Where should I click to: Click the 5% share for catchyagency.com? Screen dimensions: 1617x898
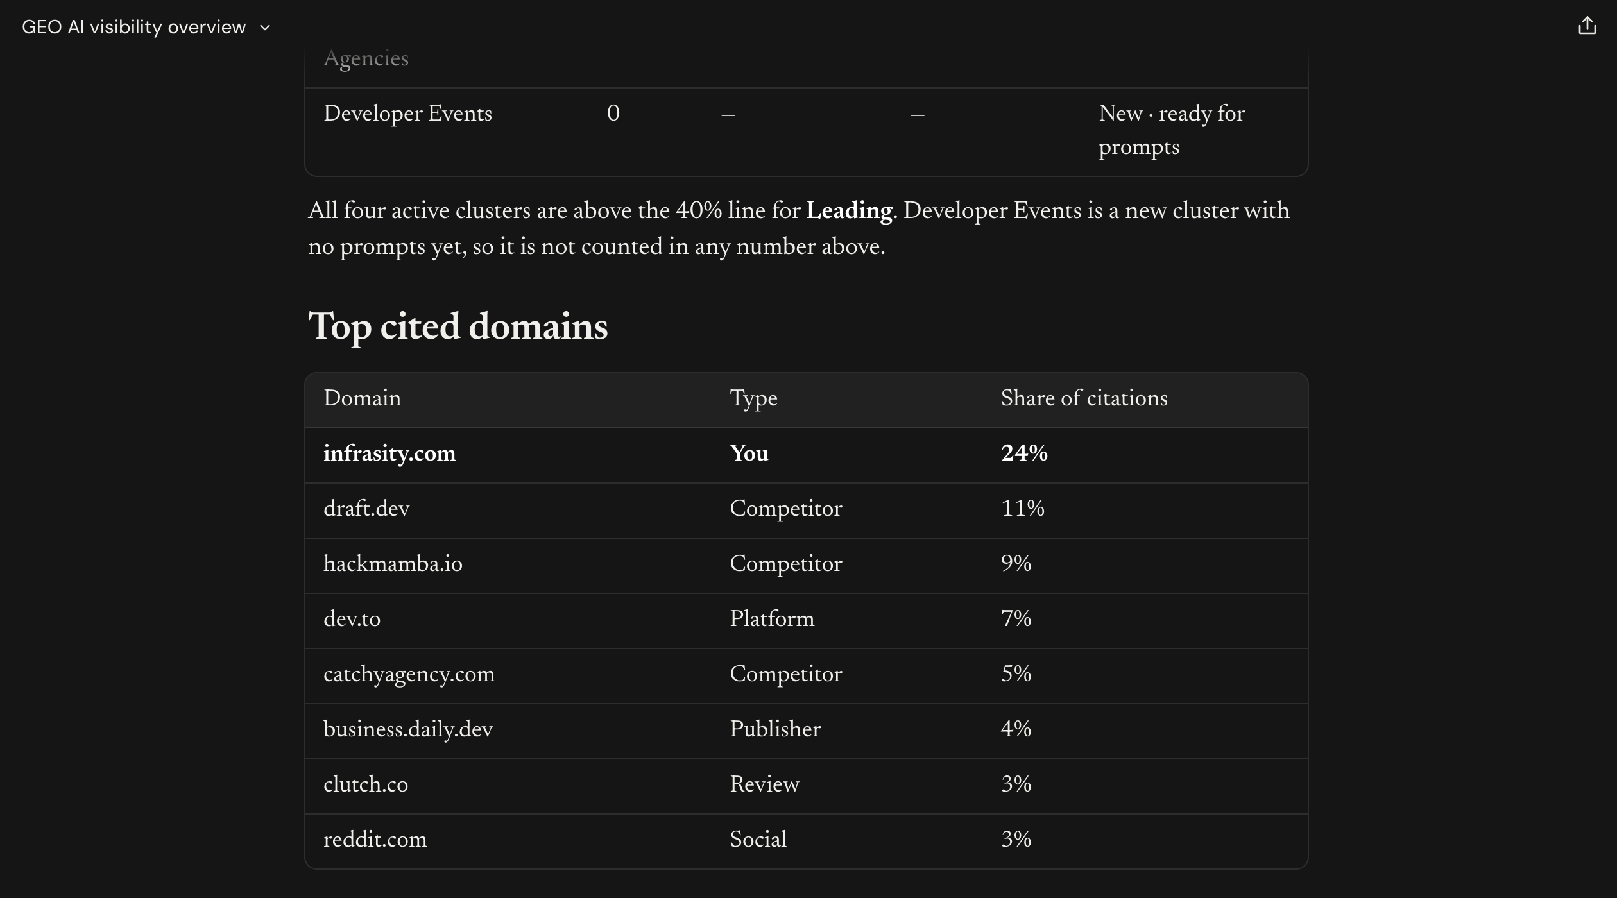click(1016, 674)
